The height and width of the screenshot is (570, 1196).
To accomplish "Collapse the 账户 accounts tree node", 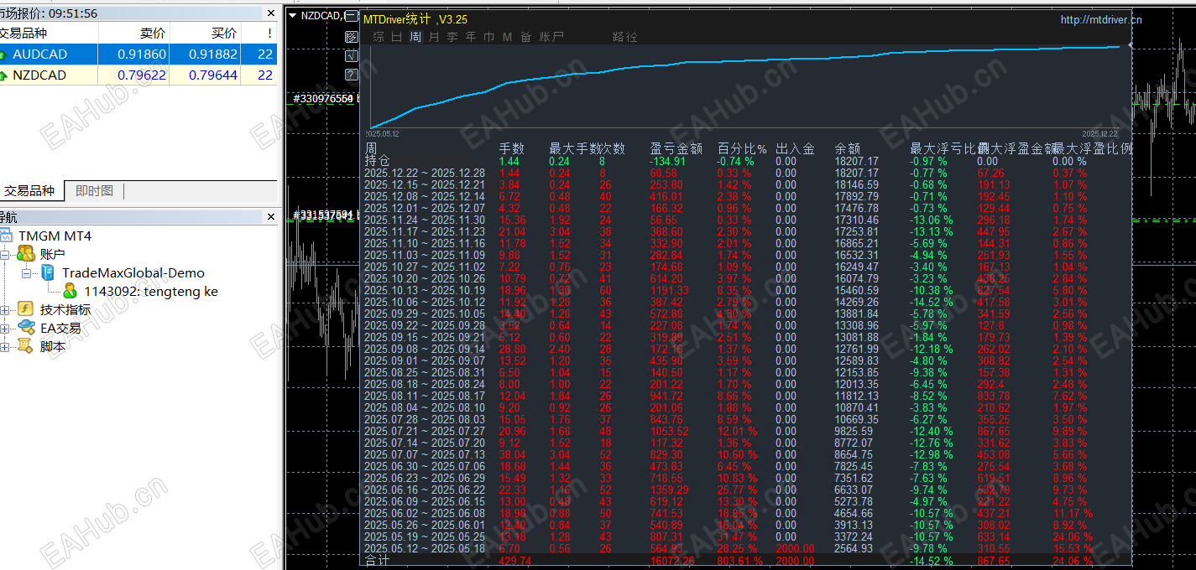I will [x=5, y=254].
